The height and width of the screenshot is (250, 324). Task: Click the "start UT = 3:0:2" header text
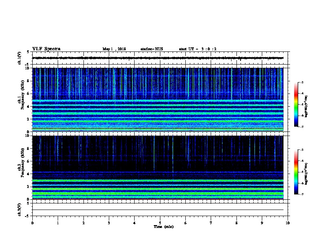(198, 49)
